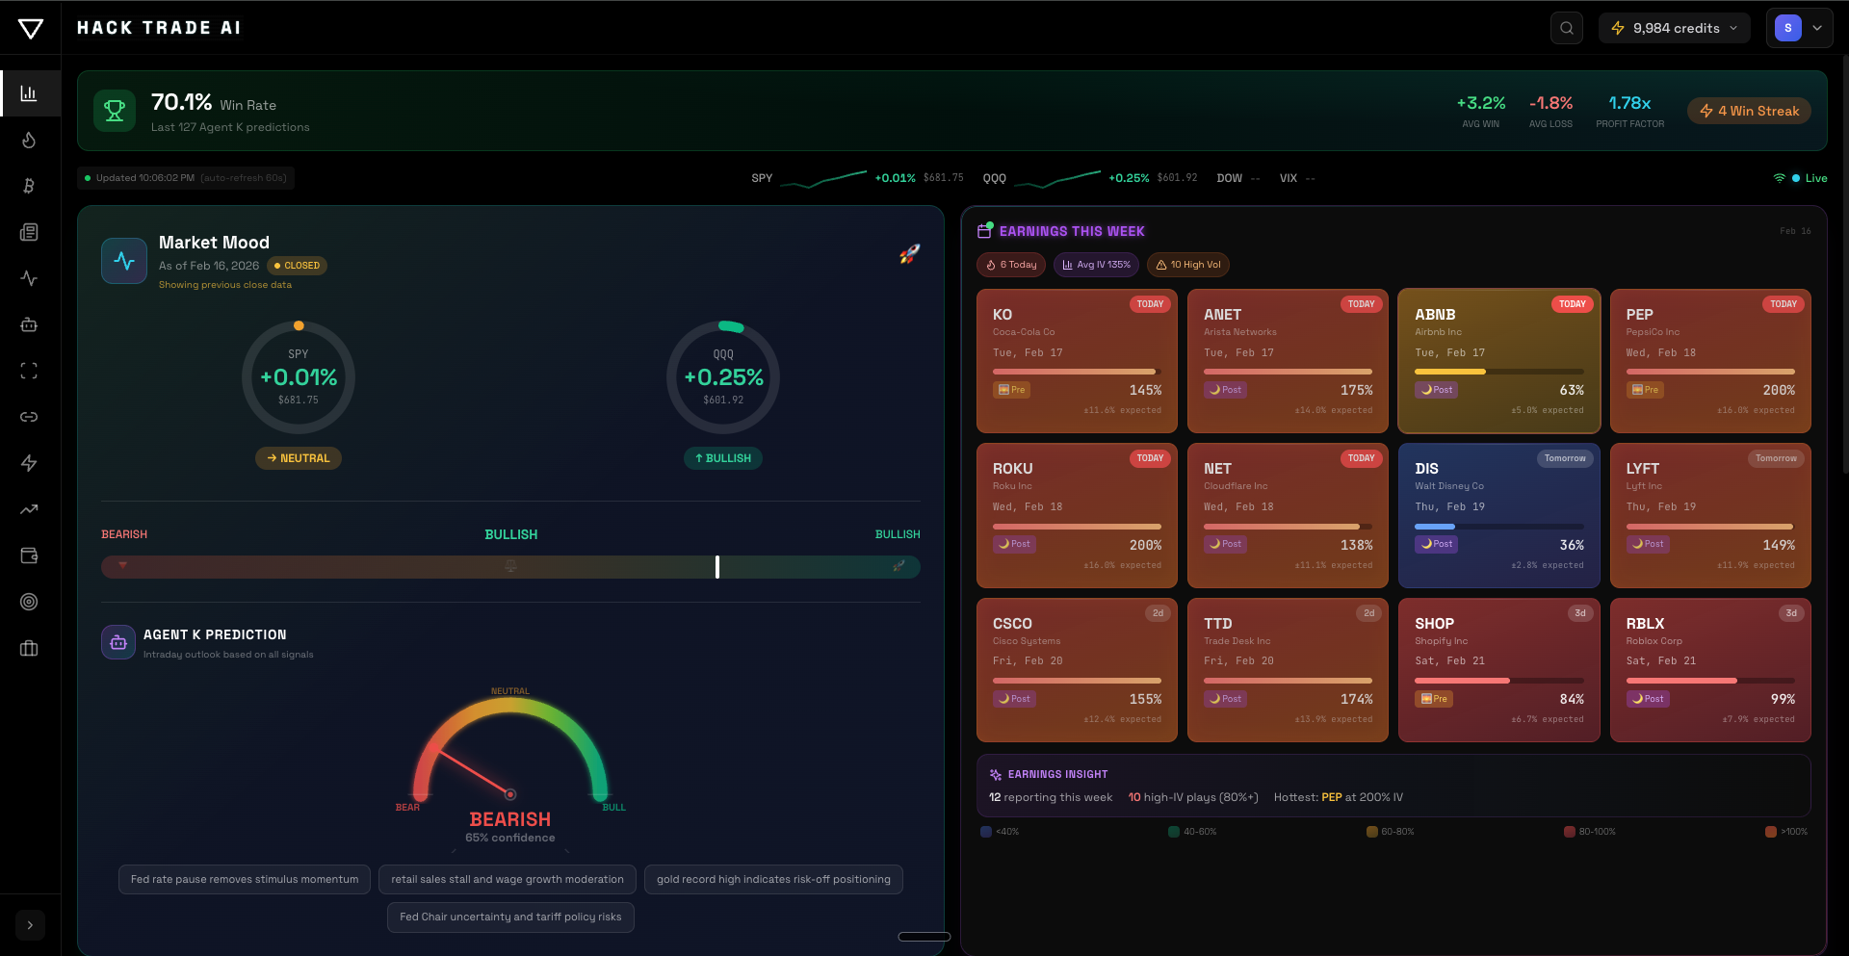Click the lightning bolt sidebar icon
The width and height of the screenshot is (1849, 956).
[29, 463]
